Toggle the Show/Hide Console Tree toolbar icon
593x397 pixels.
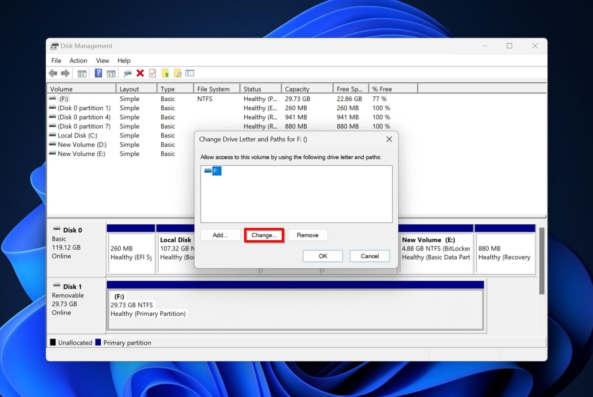(x=81, y=73)
